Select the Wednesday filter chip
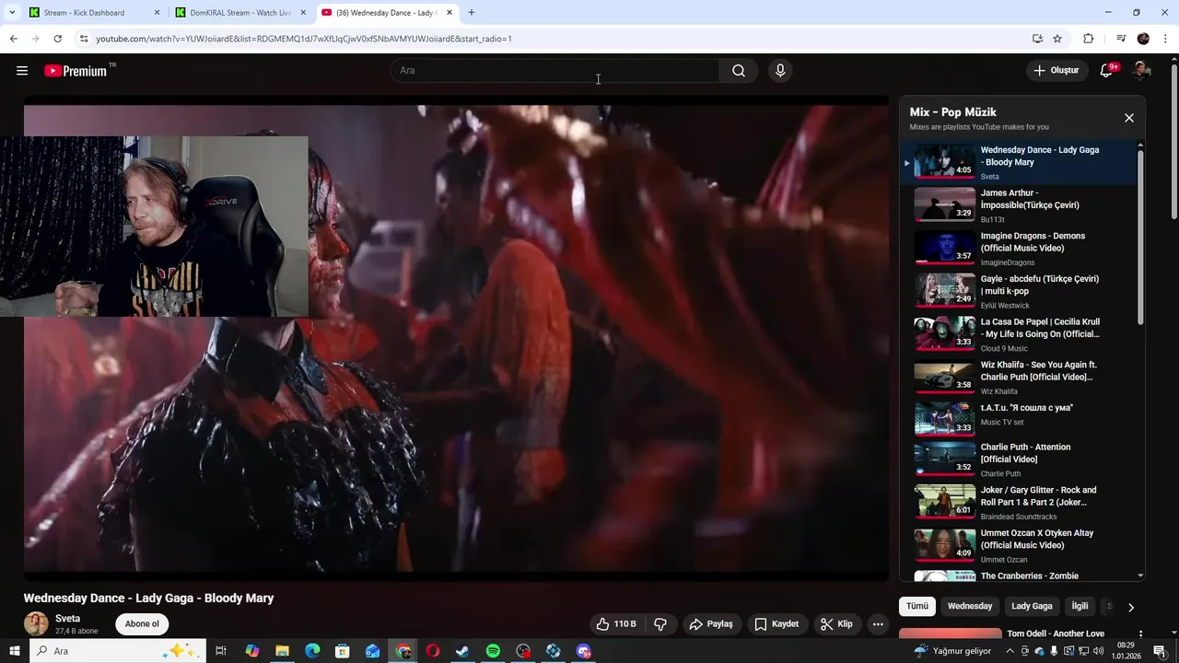The height and width of the screenshot is (663, 1179). click(970, 606)
